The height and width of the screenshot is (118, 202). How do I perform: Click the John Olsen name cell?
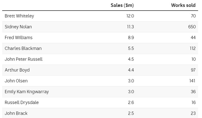point(16,81)
